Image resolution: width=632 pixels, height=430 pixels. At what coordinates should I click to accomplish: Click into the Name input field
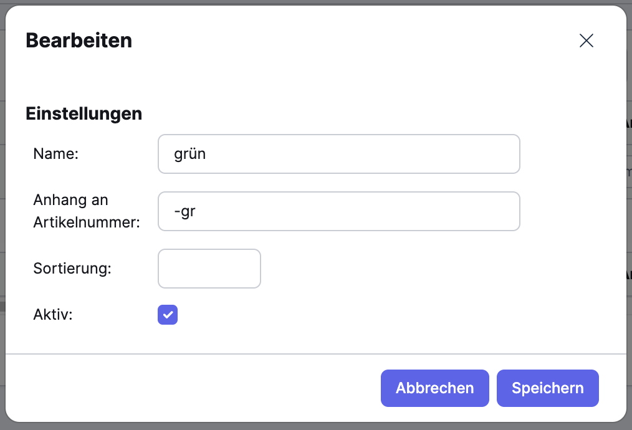click(x=338, y=154)
